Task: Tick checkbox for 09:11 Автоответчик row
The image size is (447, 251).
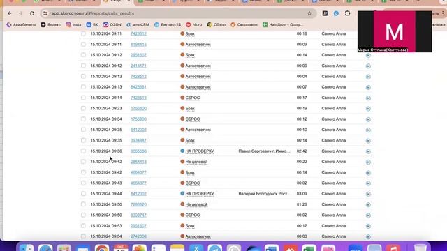Action: coord(83,45)
